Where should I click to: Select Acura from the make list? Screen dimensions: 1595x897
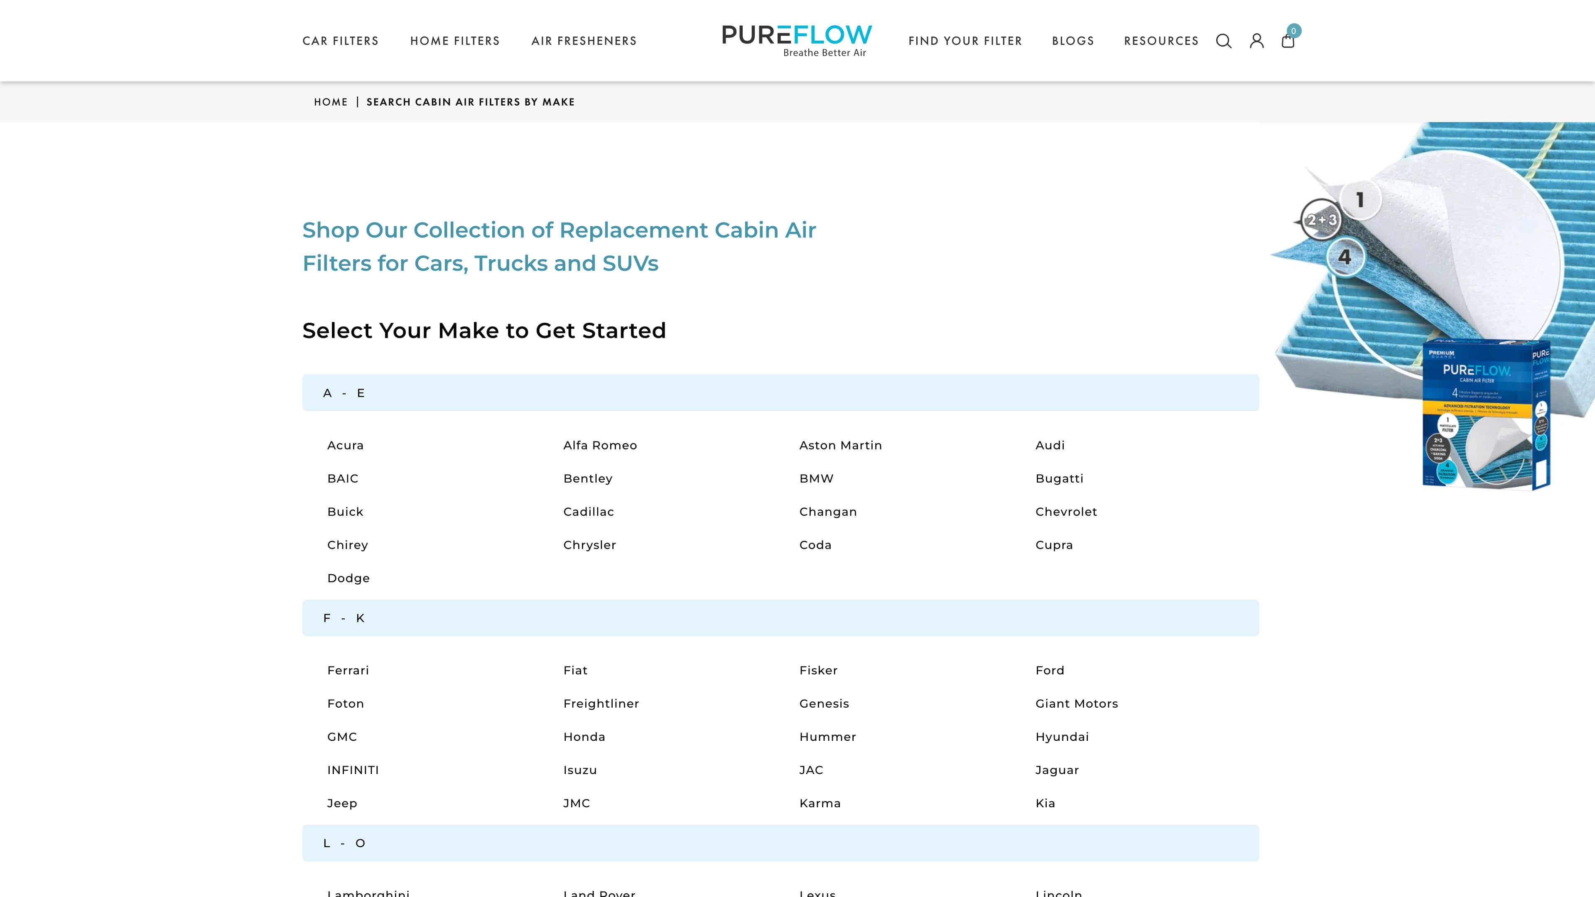(345, 445)
